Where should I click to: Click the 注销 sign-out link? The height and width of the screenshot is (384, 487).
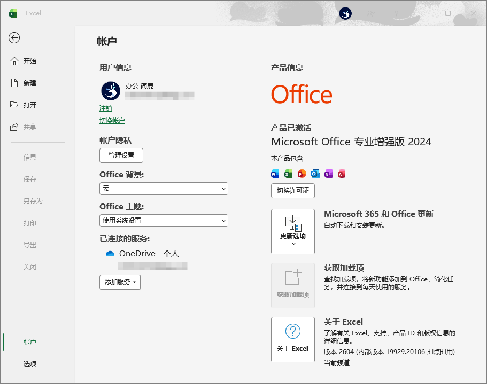106,108
